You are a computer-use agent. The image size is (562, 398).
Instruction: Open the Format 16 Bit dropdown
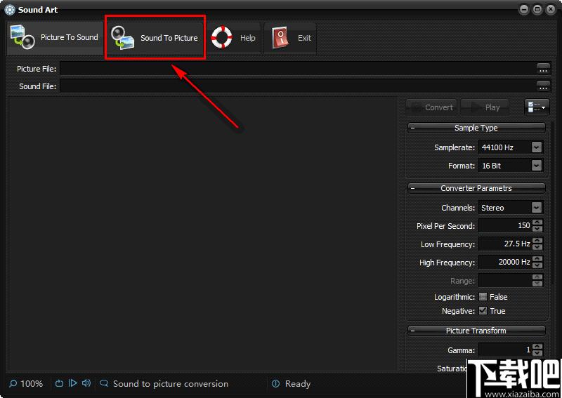tap(536, 166)
